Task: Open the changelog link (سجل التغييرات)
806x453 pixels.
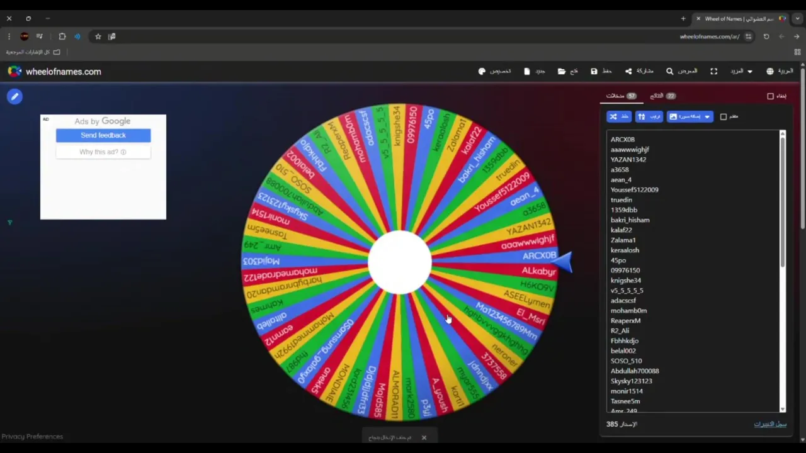Action: click(770, 424)
